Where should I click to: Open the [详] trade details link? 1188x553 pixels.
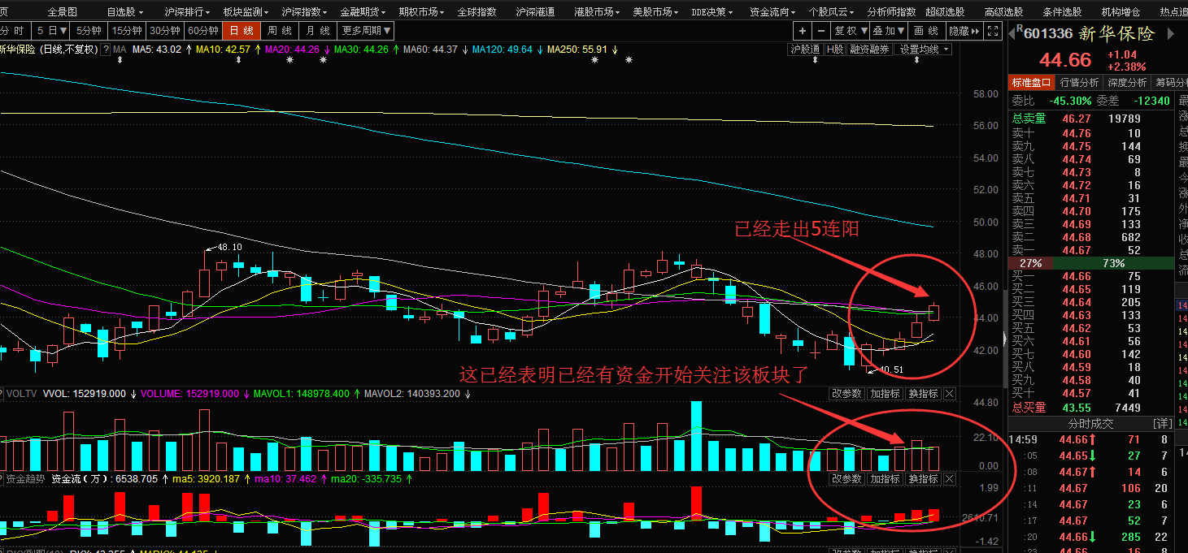1162,424
